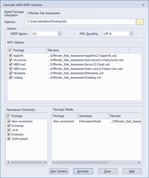Click into the Directory path field
This screenshot has width=149, height=178.
pos(81,22)
